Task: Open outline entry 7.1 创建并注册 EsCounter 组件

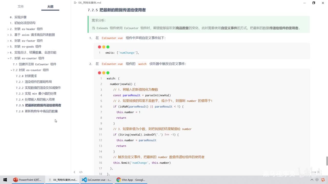Action: pyautogui.click(x=35, y=64)
